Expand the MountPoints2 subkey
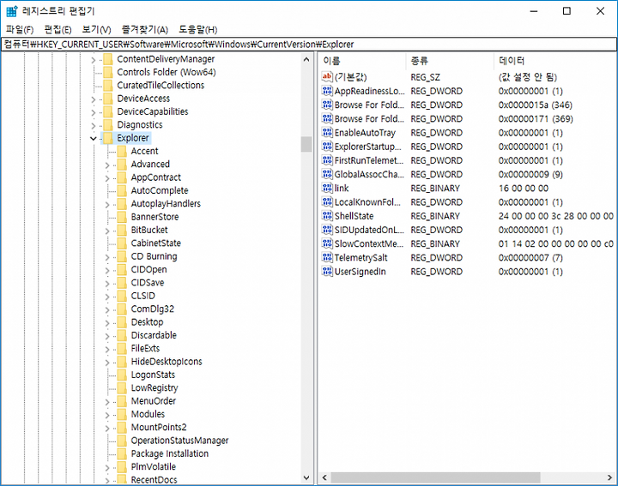Viewport: 618px width, 486px height. [x=107, y=429]
